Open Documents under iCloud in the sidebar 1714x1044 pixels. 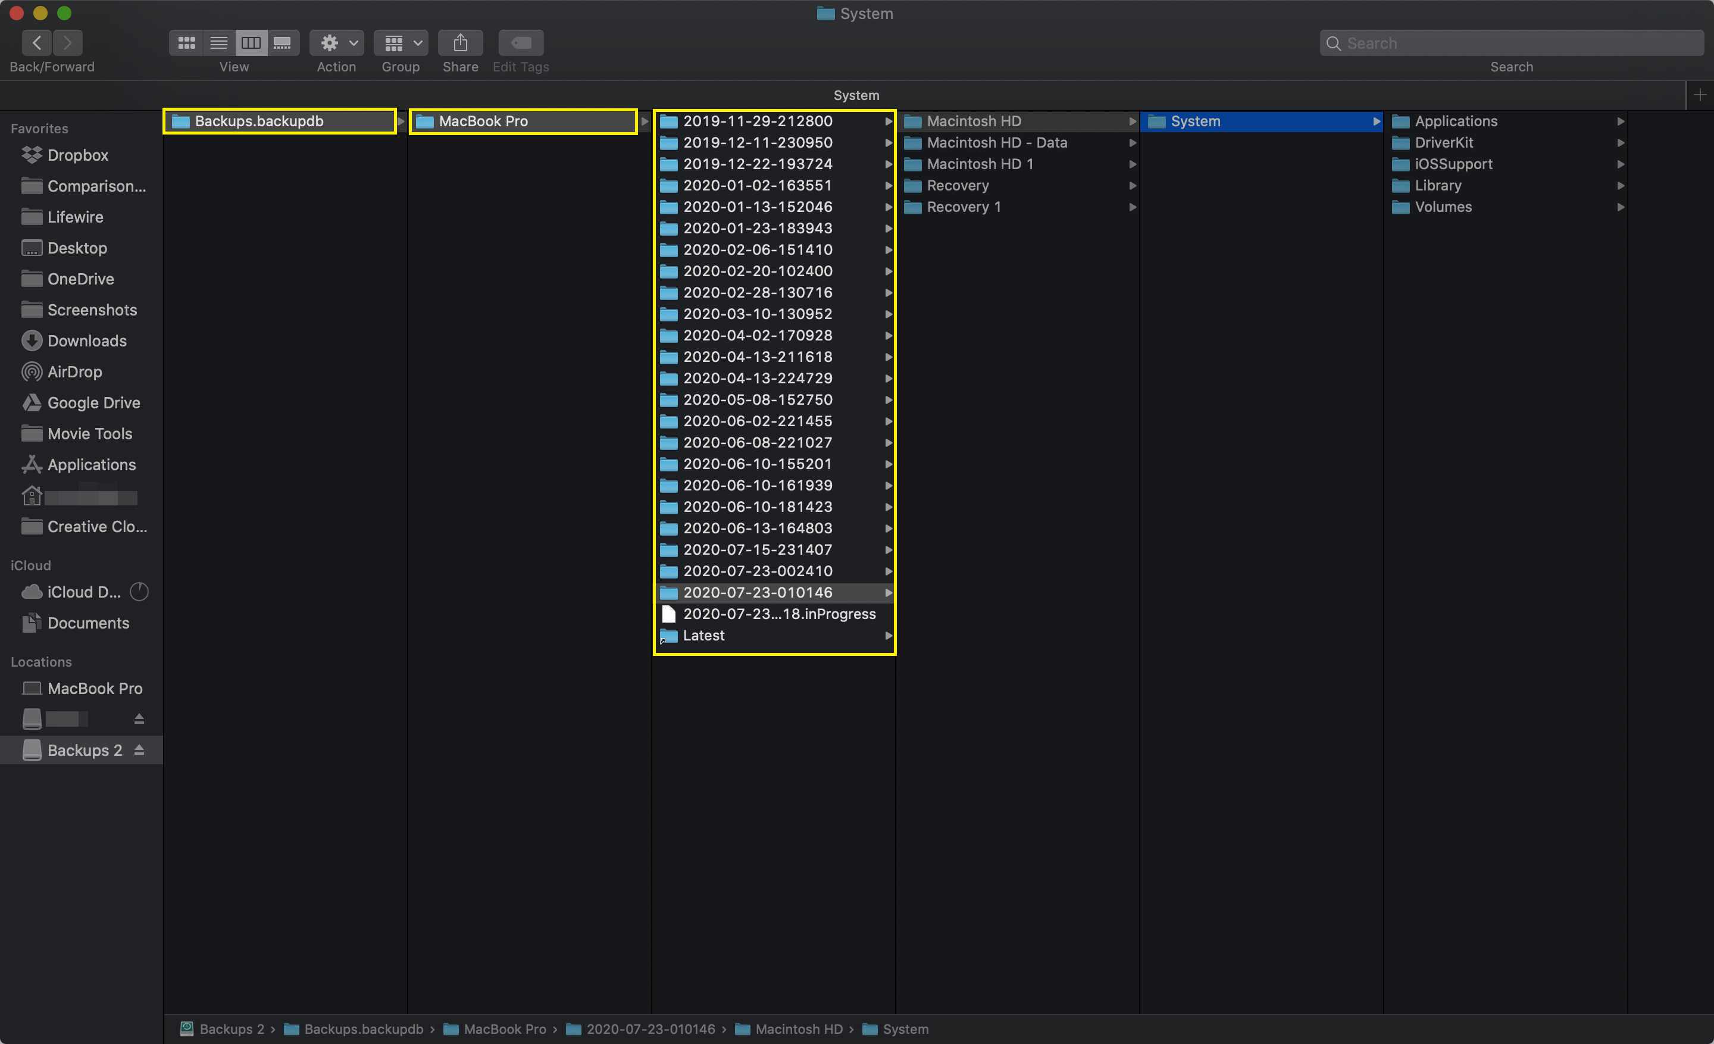(x=82, y=623)
